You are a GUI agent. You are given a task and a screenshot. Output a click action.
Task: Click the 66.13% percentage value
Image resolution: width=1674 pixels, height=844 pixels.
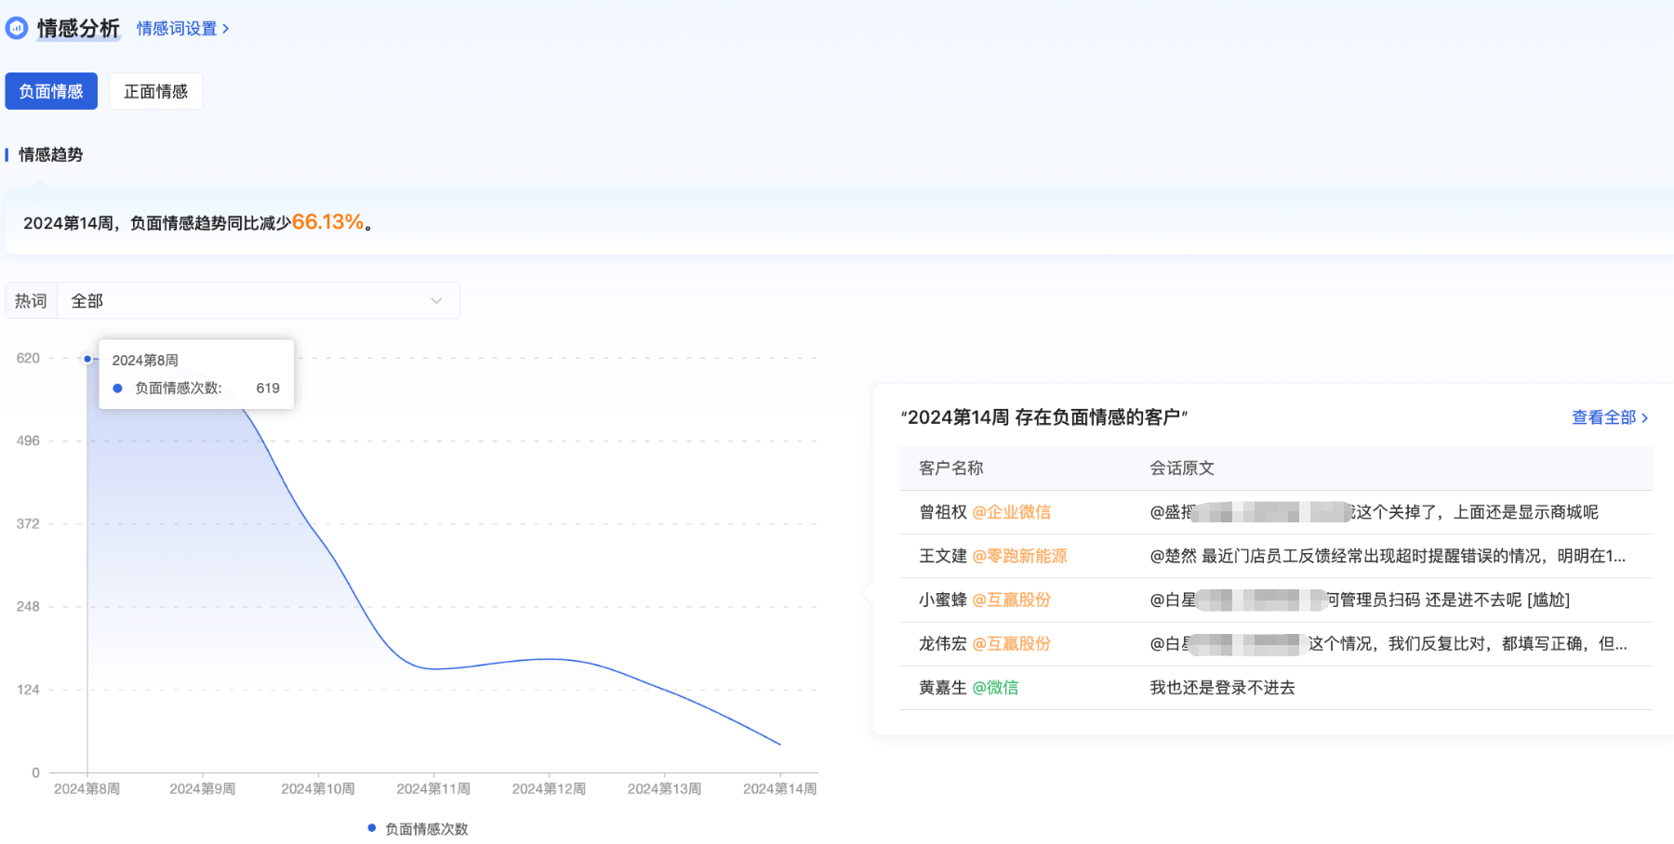(x=327, y=222)
